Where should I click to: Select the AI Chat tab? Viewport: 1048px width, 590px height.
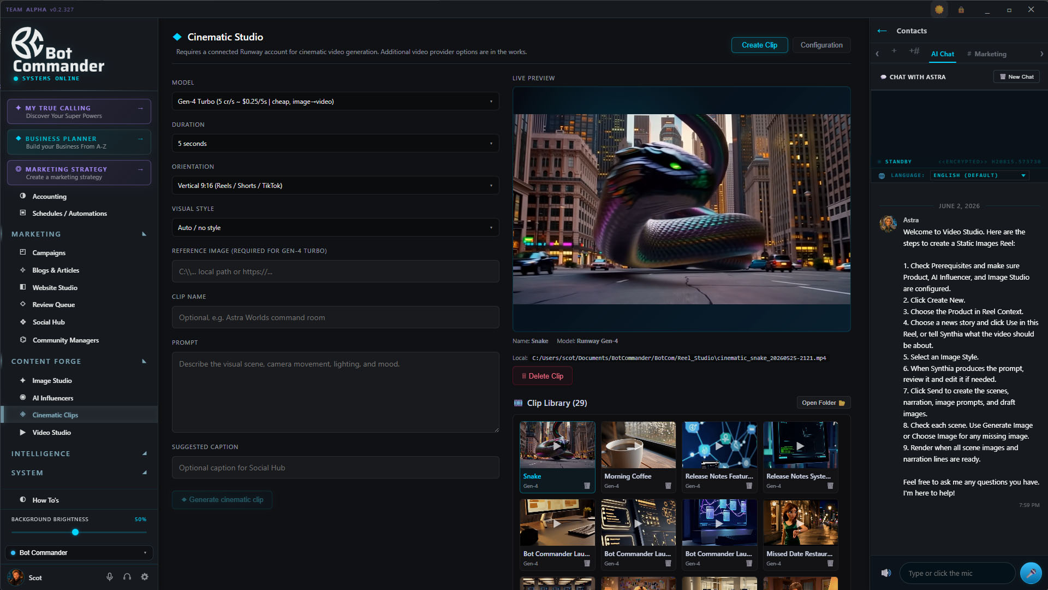943,54
